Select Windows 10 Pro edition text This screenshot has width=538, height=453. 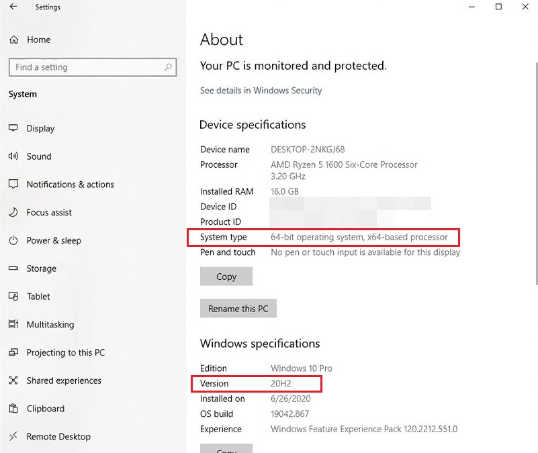[x=302, y=368]
